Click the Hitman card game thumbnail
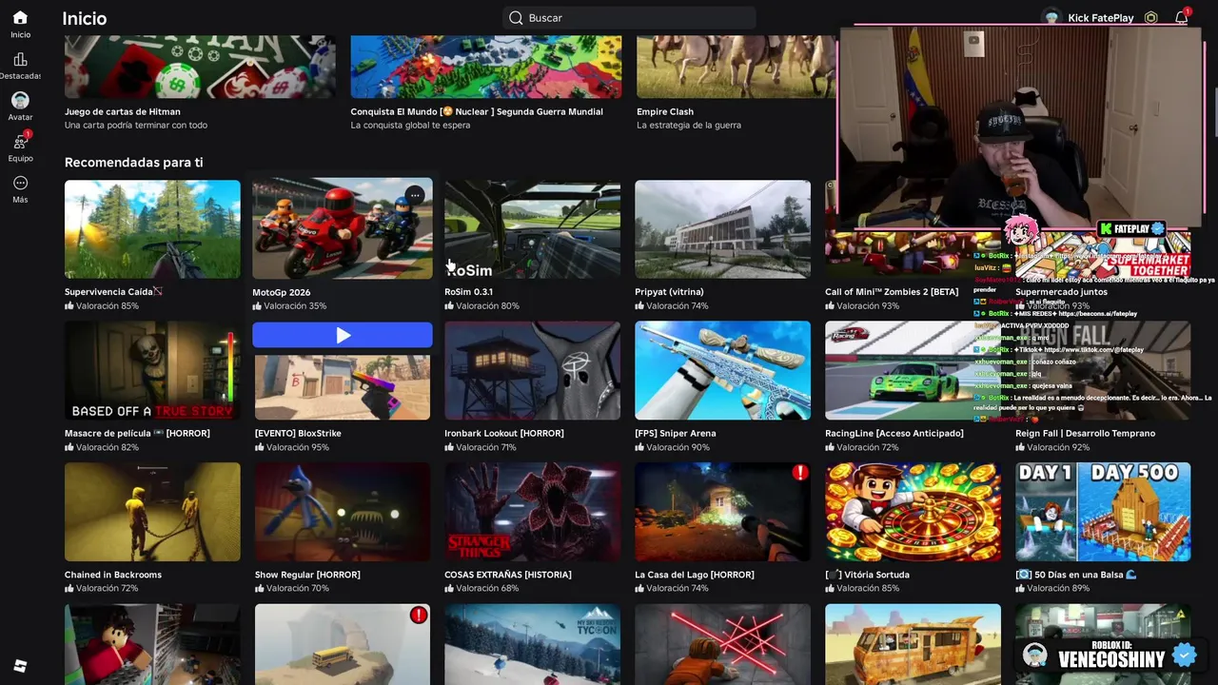The image size is (1218, 685). coord(200,67)
